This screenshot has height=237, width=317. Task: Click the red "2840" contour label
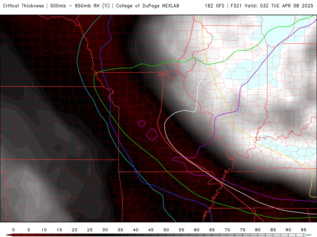click(x=163, y=74)
